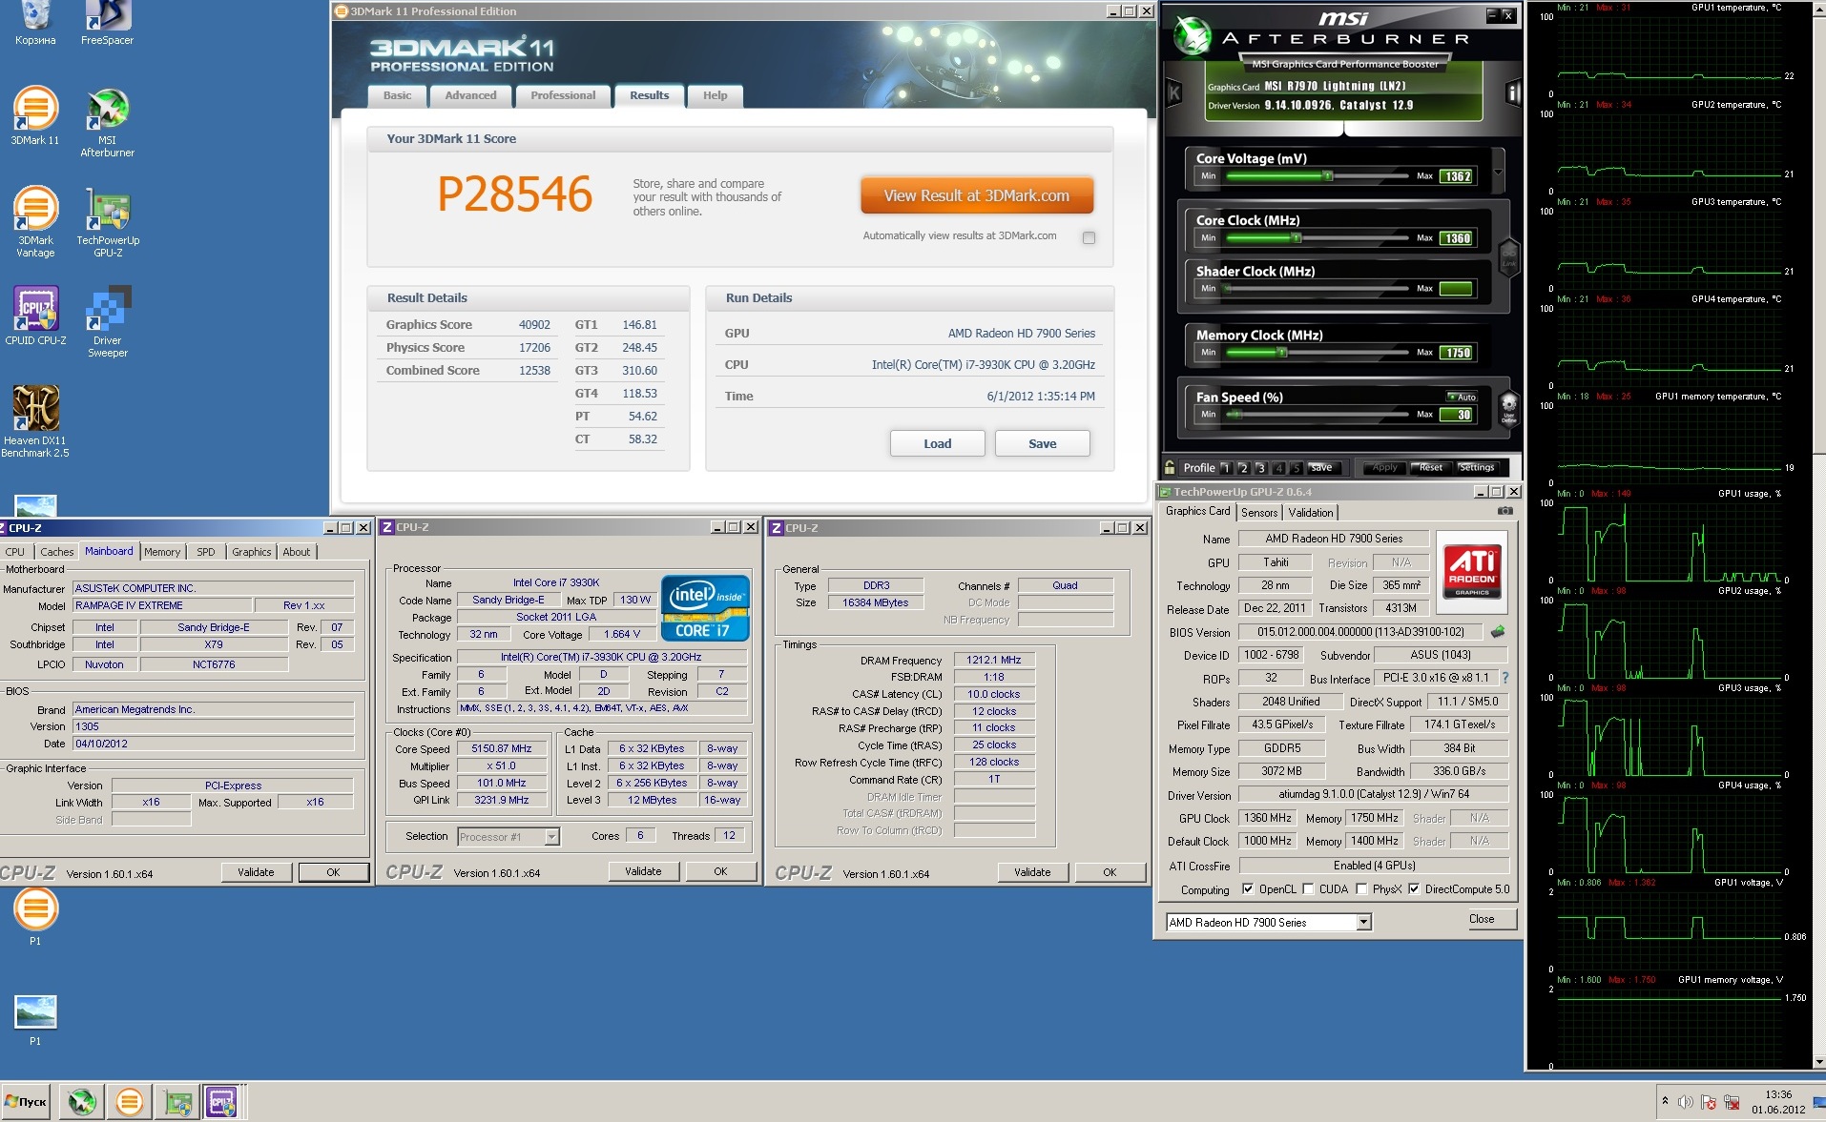Open the orange P1 3DMark result file
This screenshot has height=1122, width=1826.
point(35,916)
